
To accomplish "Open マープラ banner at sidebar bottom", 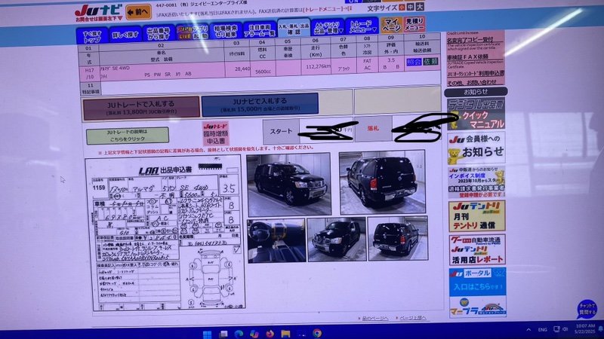I will tap(478, 307).
